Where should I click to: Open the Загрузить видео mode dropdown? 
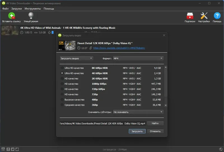pyautogui.click(x=76, y=58)
